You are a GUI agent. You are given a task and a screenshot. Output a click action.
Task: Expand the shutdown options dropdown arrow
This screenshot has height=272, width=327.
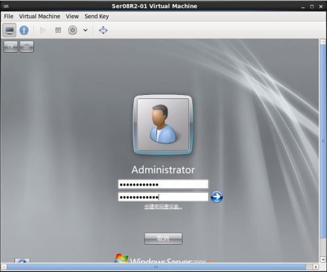(x=86, y=30)
